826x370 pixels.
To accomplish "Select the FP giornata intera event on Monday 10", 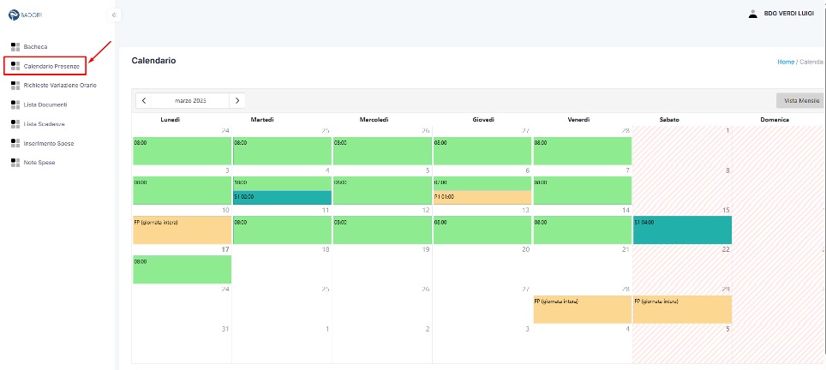I will (x=182, y=230).
